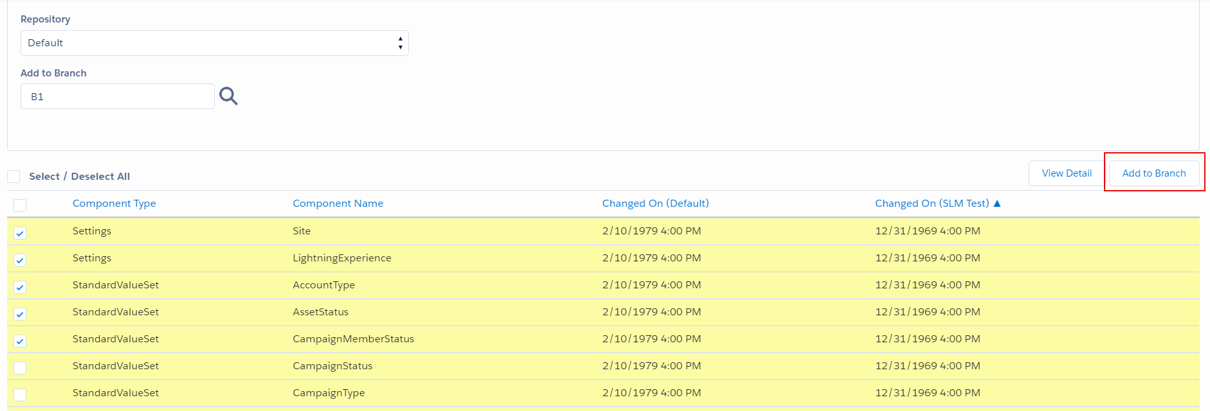The image size is (1210, 411).
Task: Open the Repository dropdown showing Default
Action: 215,43
